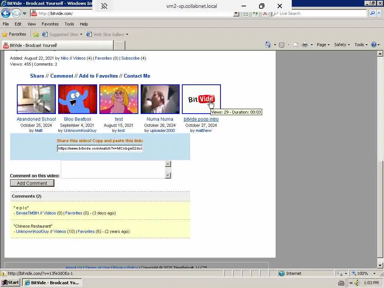Viewport: 384px width, 288px height.
Task: Expand hidden tray icons chevron
Action: point(351,283)
